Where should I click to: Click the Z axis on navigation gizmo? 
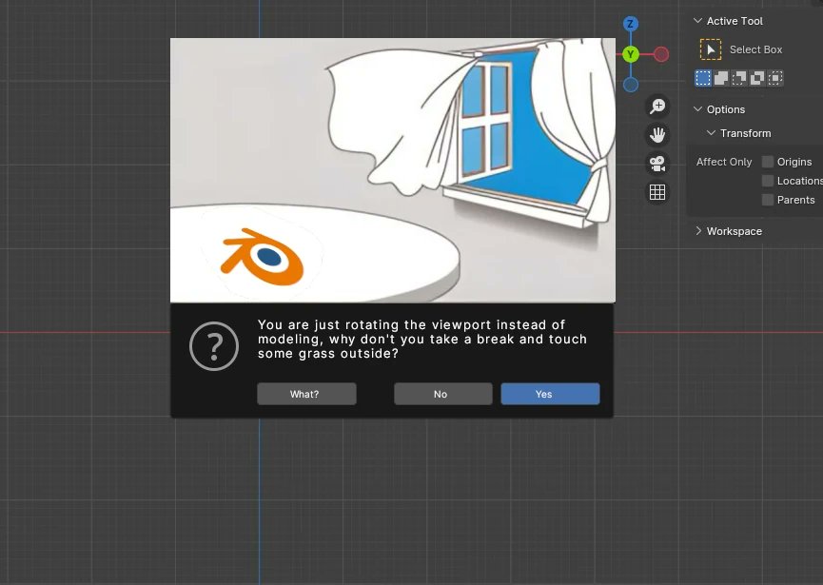click(631, 24)
